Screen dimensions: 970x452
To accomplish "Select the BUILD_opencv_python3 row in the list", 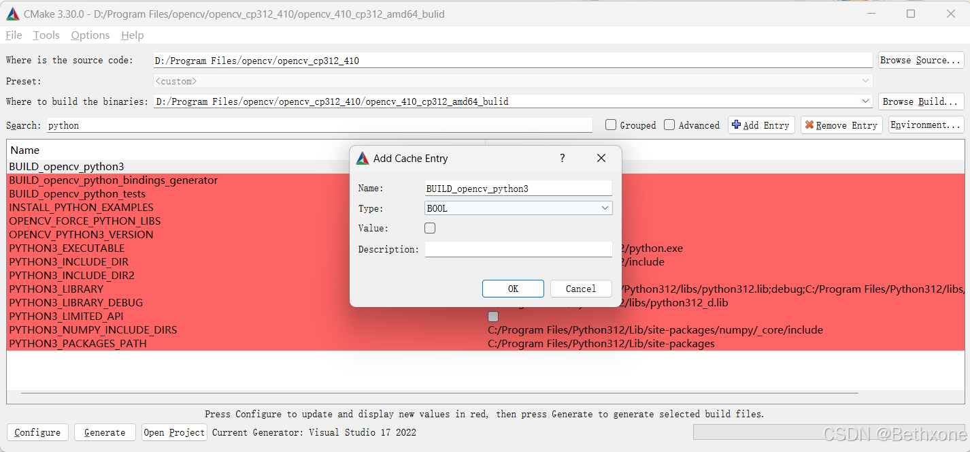I will tap(67, 167).
